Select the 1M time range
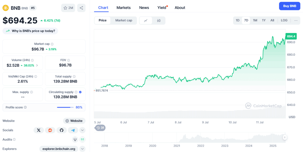This screenshot has width=303, height=152. coord(255,20)
